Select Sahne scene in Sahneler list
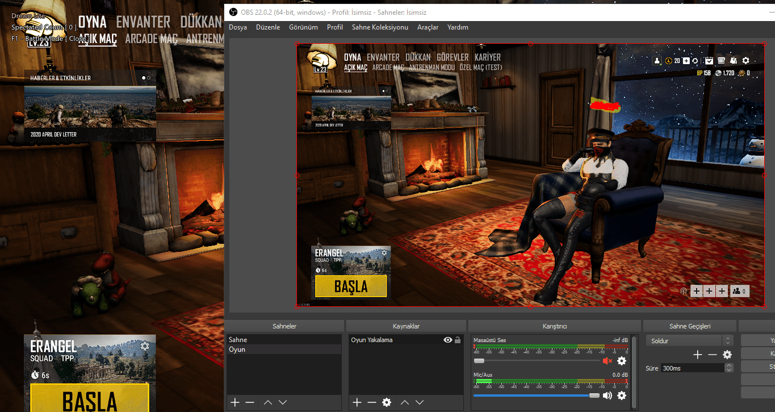Image resolution: width=775 pixels, height=412 pixels. click(284, 340)
